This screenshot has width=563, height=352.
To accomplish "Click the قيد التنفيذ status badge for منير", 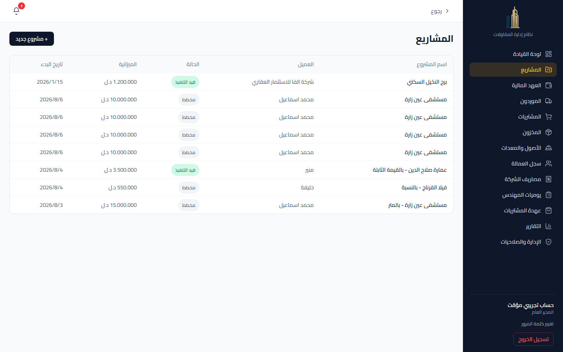I will (x=185, y=170).
